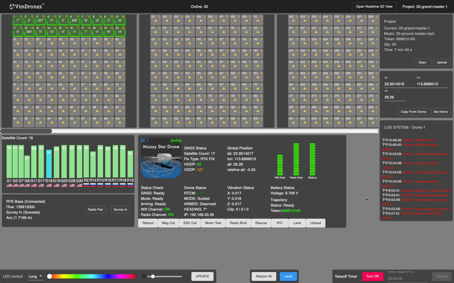The height and width of the screenshot is (283, 454).
Task: Click Copy From Drone button
Action: click(x=414, y=112)
